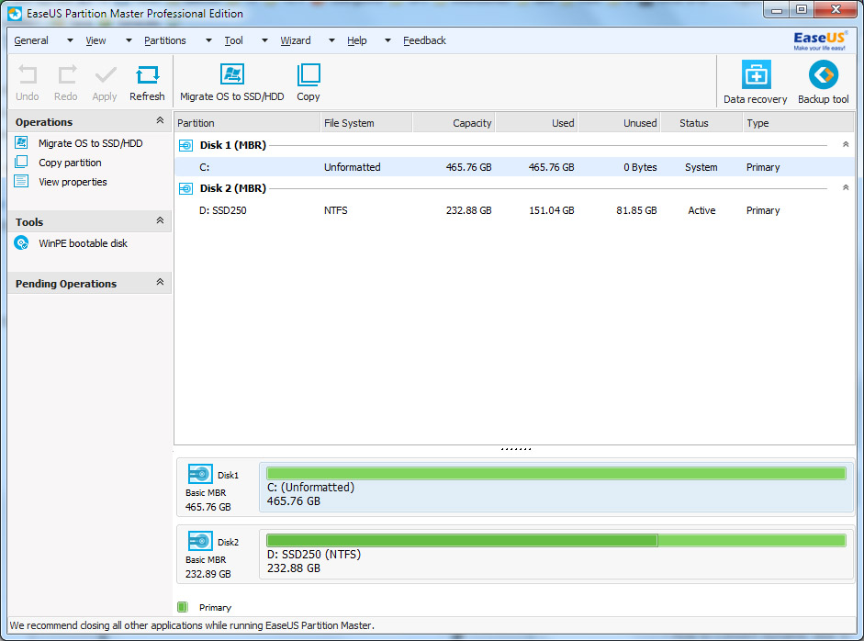Open the Wizard menu
The height and width of the screenshot is (641, 864).
click(295, 40)
